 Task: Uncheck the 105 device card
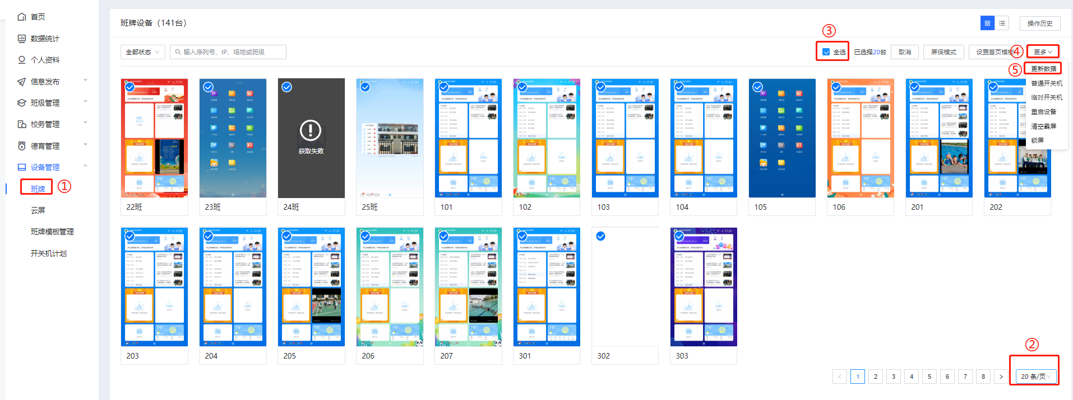pyautogui.click(x=757, y=87)
